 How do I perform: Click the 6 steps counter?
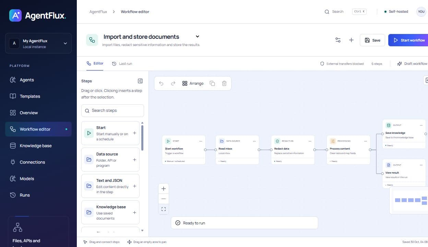point(377,64)
